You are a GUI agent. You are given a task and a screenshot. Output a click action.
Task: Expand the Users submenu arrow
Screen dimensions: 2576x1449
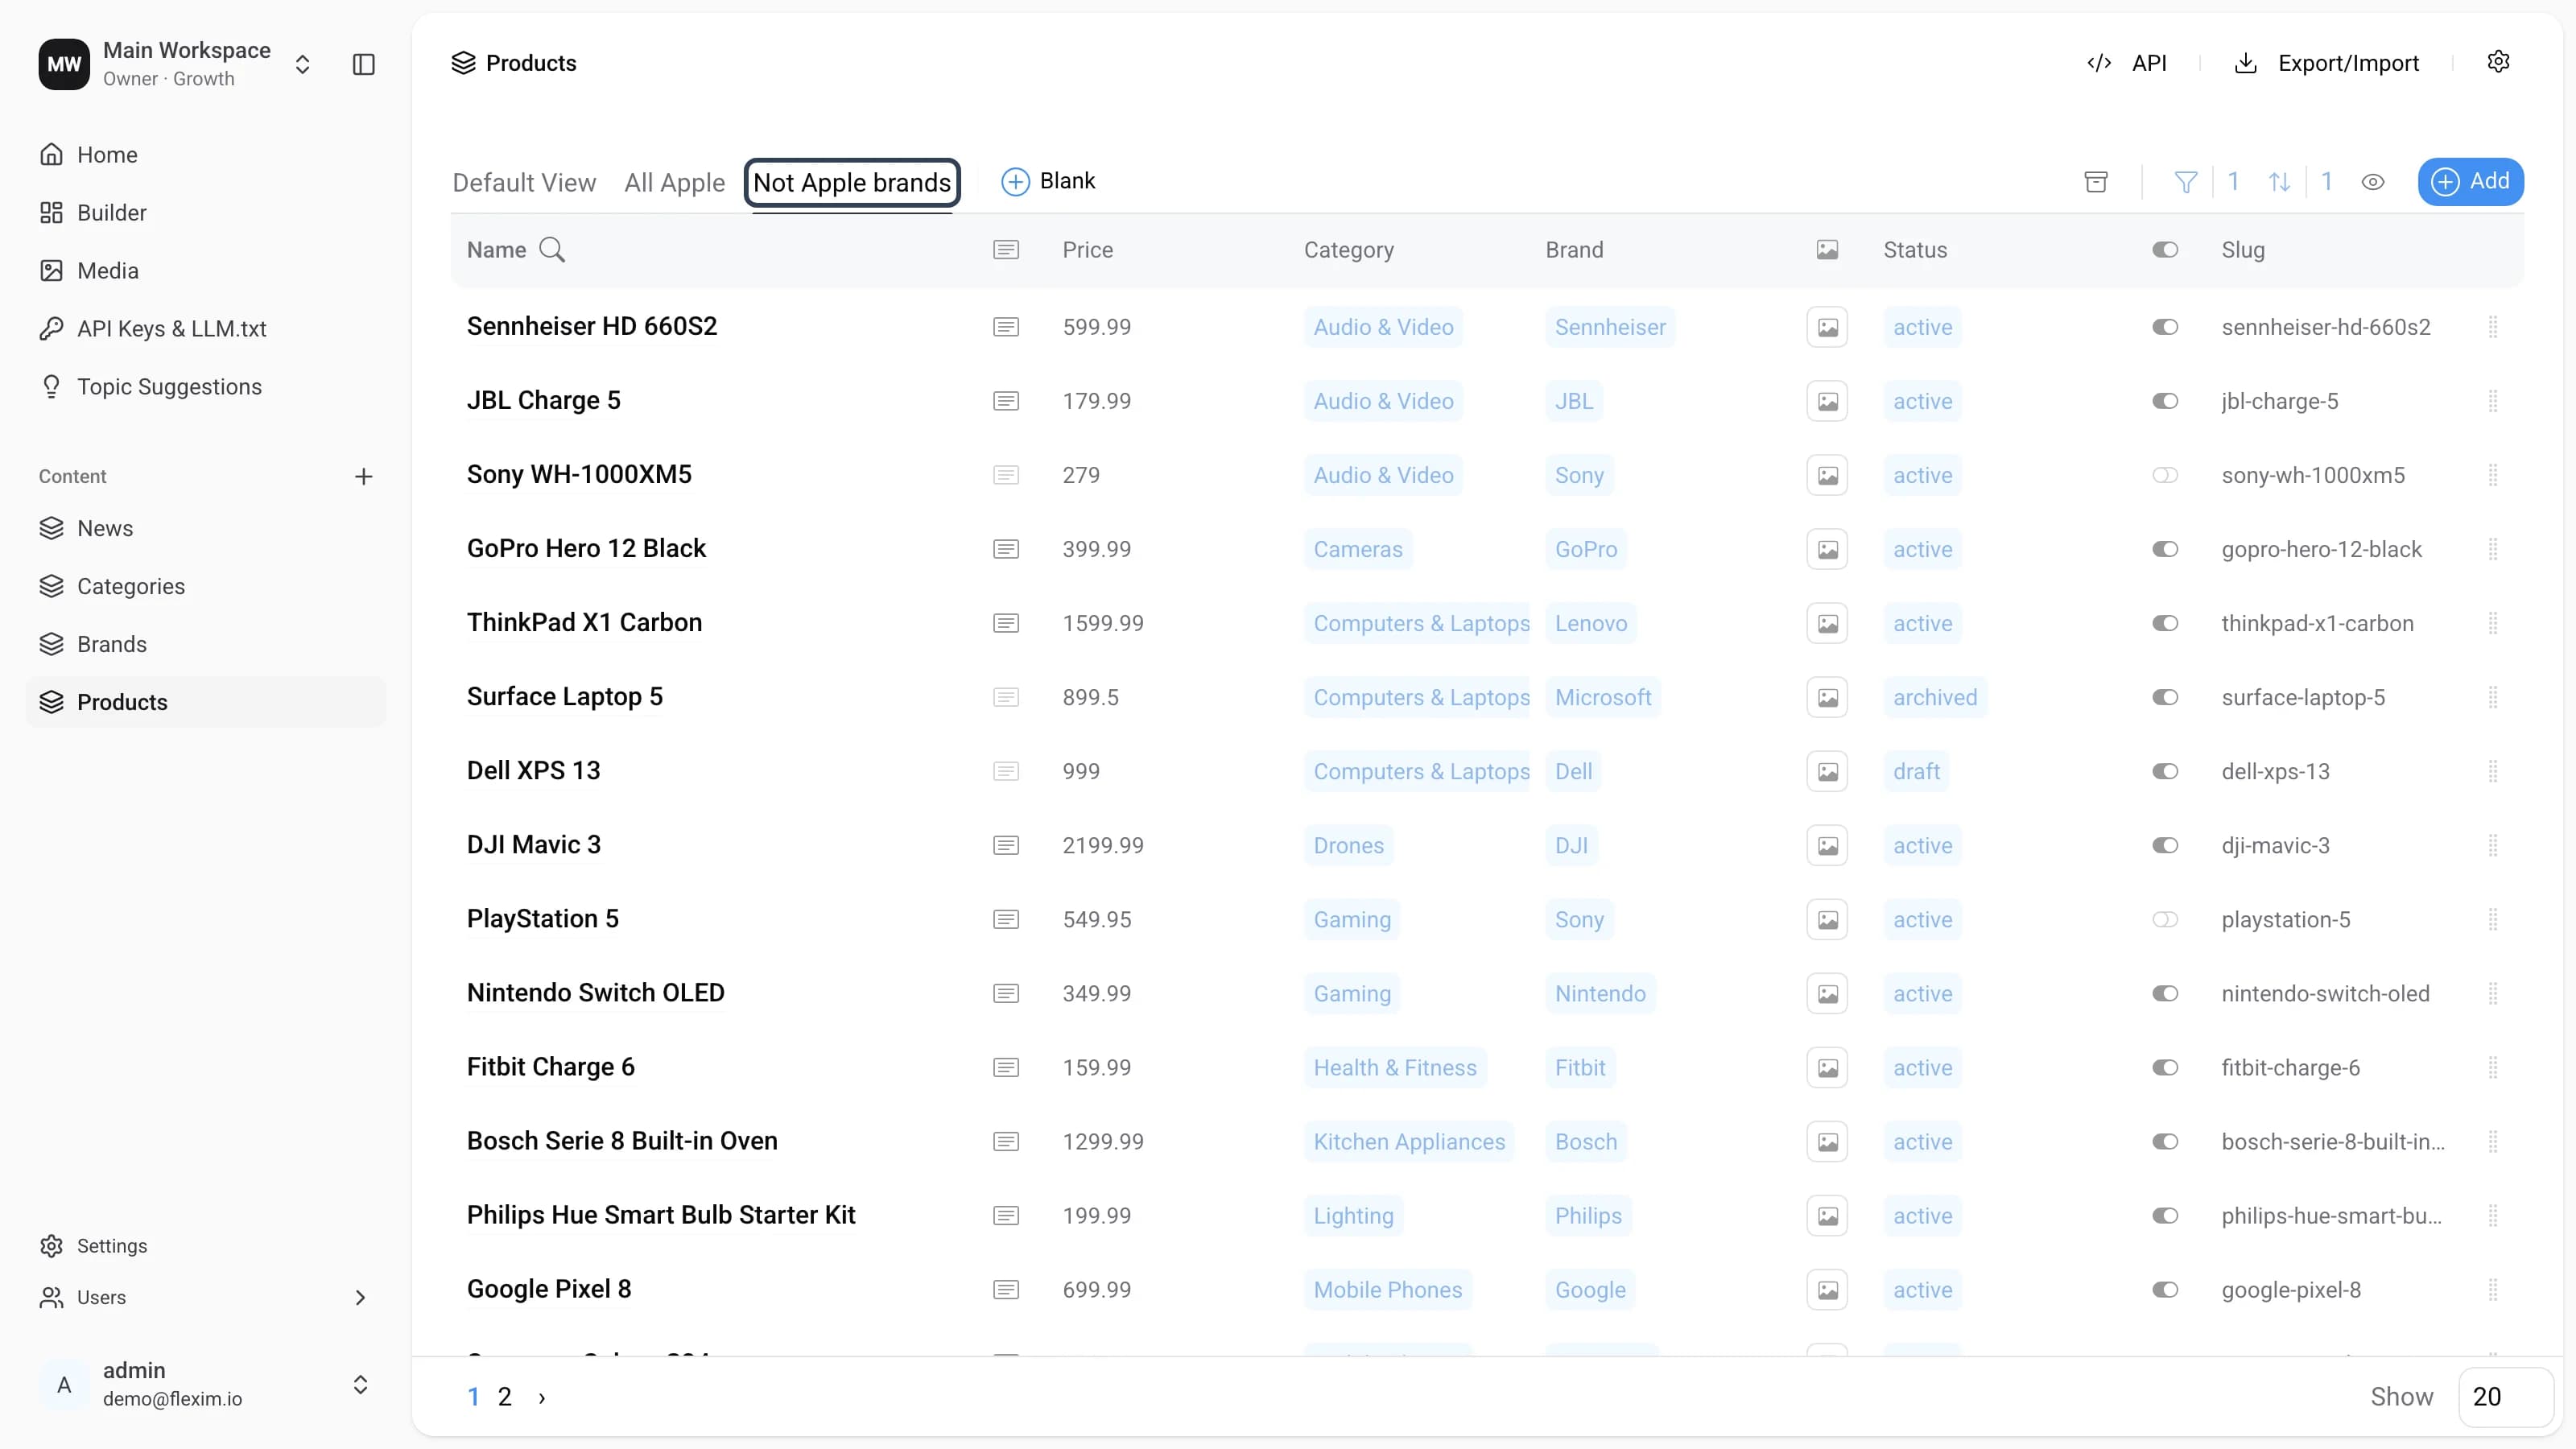360,1297
